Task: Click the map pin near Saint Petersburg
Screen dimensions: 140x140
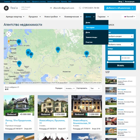Action: (x=19, y=42)
